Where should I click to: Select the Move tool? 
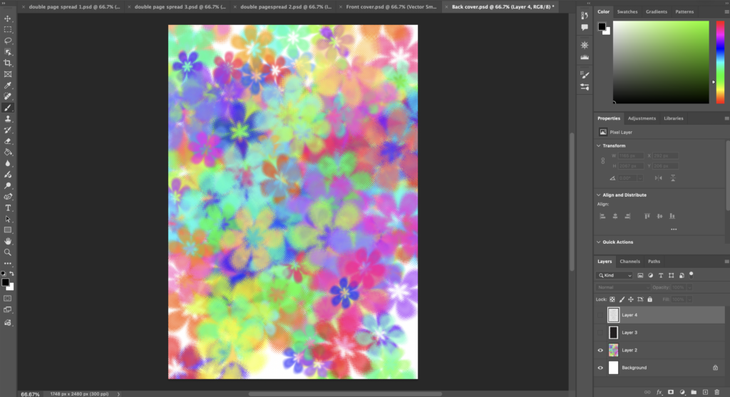pos(8,19)
